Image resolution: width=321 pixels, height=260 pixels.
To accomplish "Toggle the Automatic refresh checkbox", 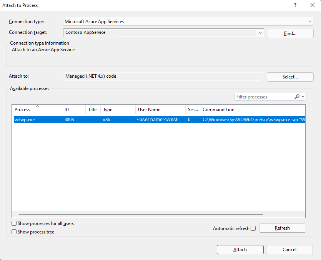I will click(x=253, y=228).
